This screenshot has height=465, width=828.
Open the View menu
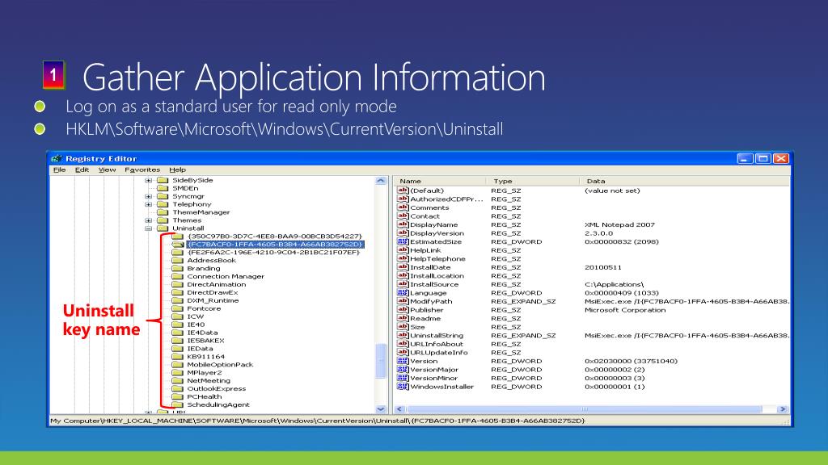pos(107,170)
